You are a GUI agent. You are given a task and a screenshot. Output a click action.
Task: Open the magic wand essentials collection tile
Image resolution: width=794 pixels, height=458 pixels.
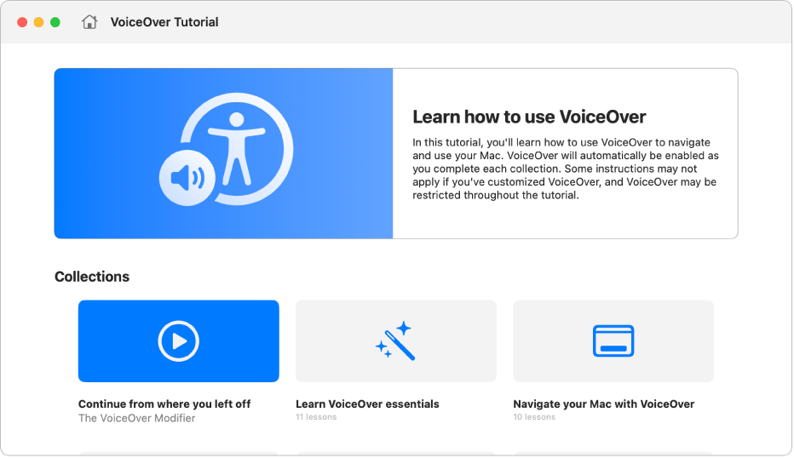(x=395, y=341)
